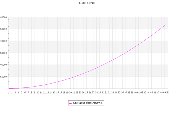Select x-axis label 18
This screenshot has height=118, width=172.
(x=64, y=93)
